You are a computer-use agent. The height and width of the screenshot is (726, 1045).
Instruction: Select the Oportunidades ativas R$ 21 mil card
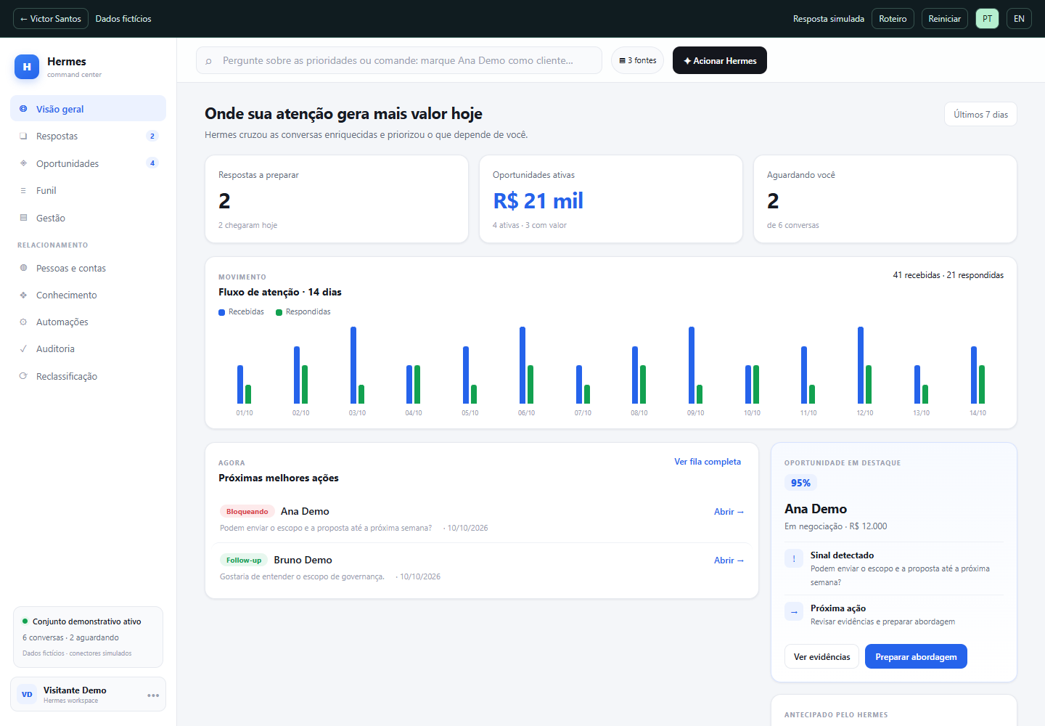tap(611, 199)
